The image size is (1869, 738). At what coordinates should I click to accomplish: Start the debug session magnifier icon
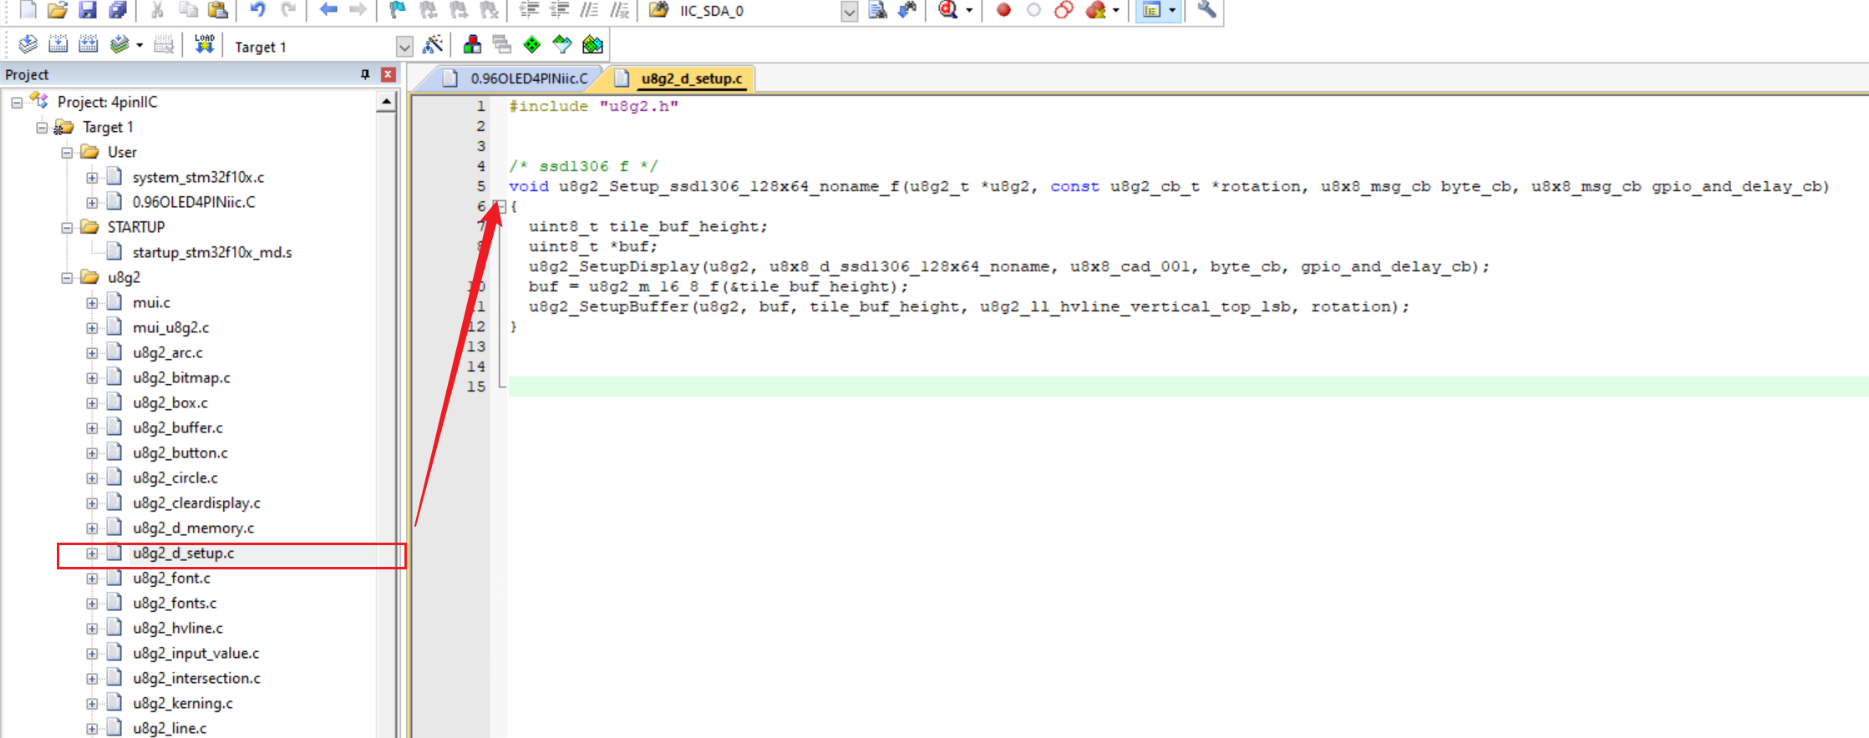[947, 10]
